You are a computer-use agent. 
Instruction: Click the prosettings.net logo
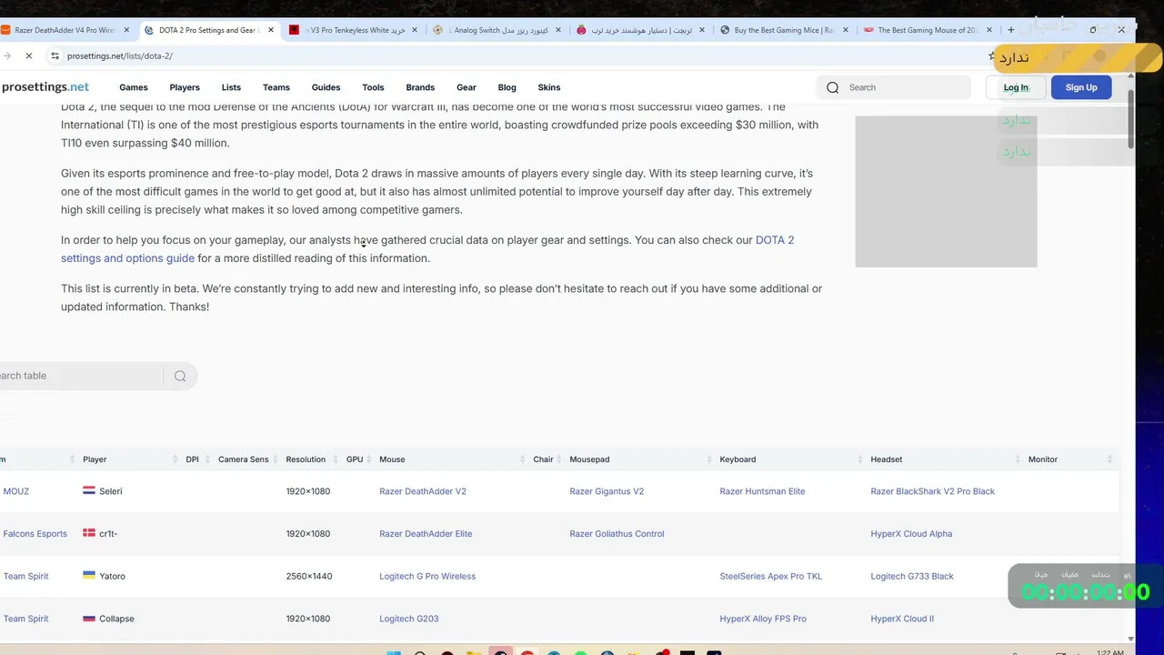pyautogui.click(x=45, y=87)
